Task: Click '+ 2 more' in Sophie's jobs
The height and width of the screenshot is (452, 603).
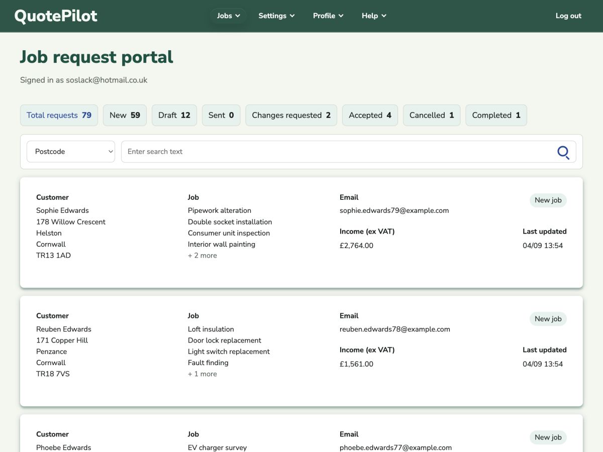Action: (x=203, y=256)
